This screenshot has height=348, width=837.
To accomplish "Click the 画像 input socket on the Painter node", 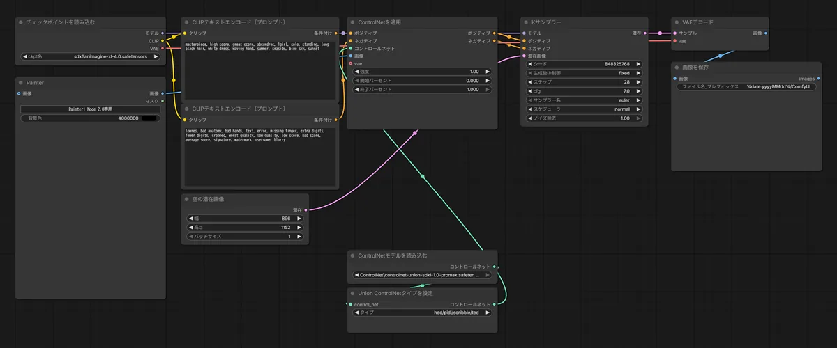I will click(19, 93).
